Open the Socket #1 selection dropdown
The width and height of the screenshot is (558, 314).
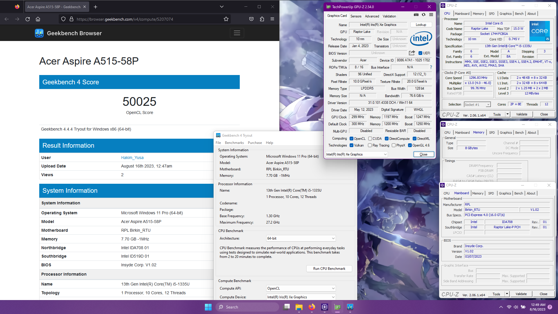477,105
